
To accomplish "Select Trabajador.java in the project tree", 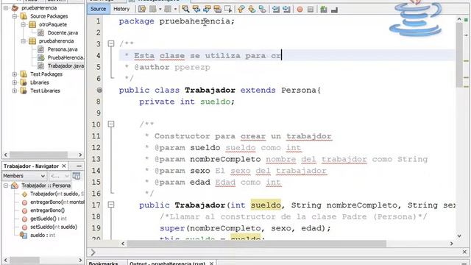I will click(65, 66).
